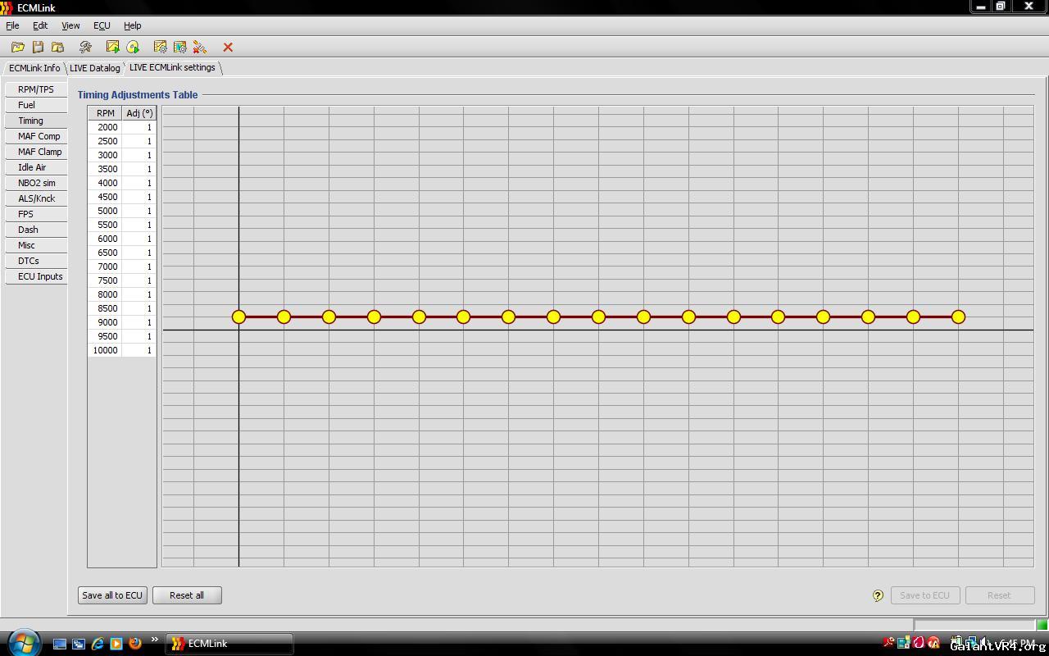The height and width of the screenshot is (656, 1049).
Task: Expand the quick launch overflow chevron
Action: pos(154,640)
